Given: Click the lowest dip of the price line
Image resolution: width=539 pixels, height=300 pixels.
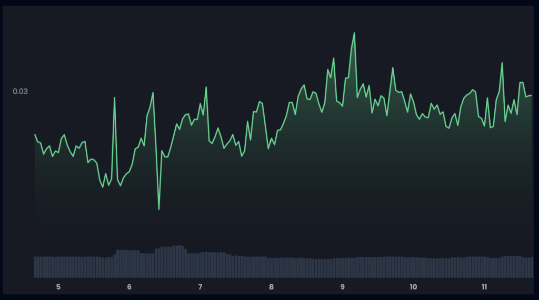Looking at the screenshot, I should click(159, 209).
